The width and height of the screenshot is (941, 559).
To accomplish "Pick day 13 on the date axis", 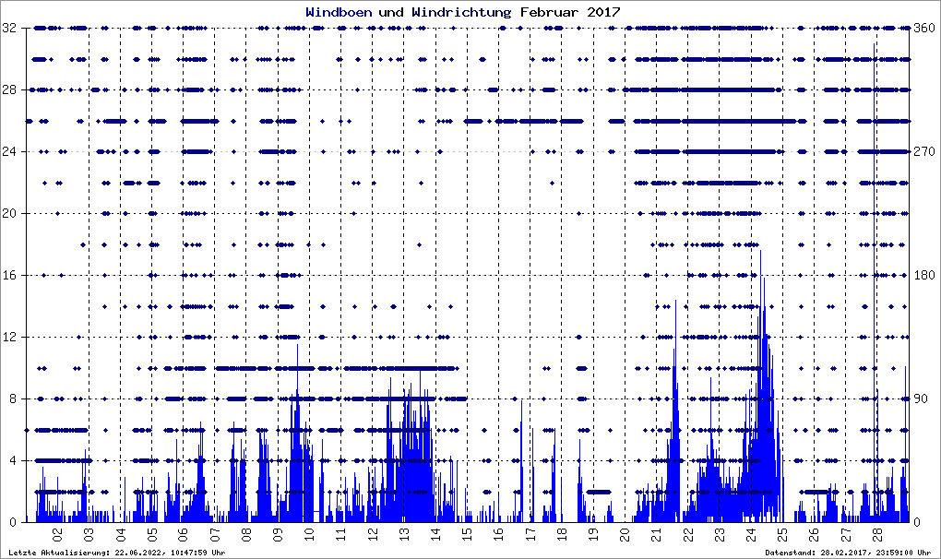I will click(403, 535).
